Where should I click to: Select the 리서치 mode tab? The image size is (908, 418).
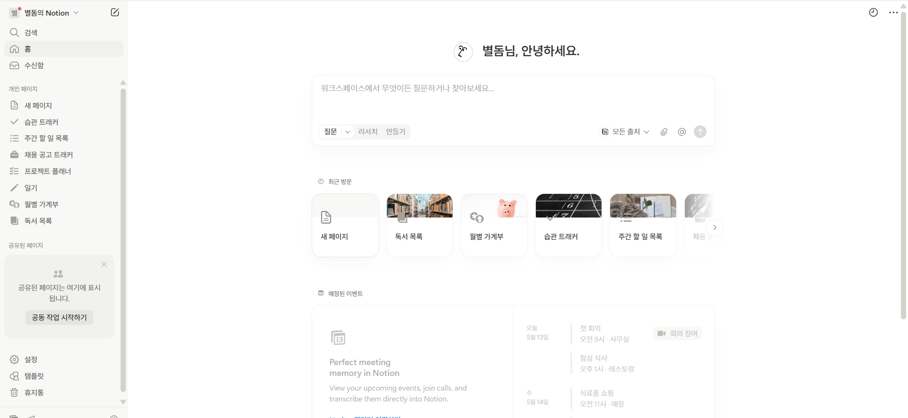point(367,131)
